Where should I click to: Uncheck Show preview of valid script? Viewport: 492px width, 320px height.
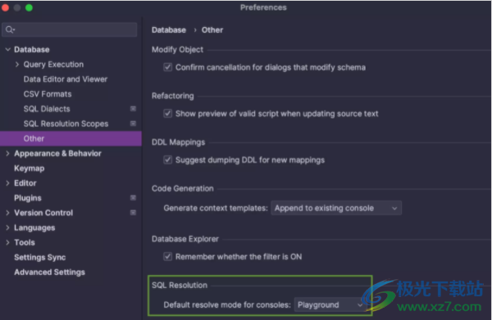click(168, 113)
